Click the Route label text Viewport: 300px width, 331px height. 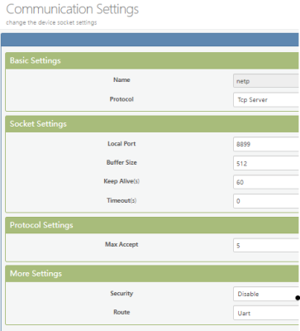[x=121, y=312]
